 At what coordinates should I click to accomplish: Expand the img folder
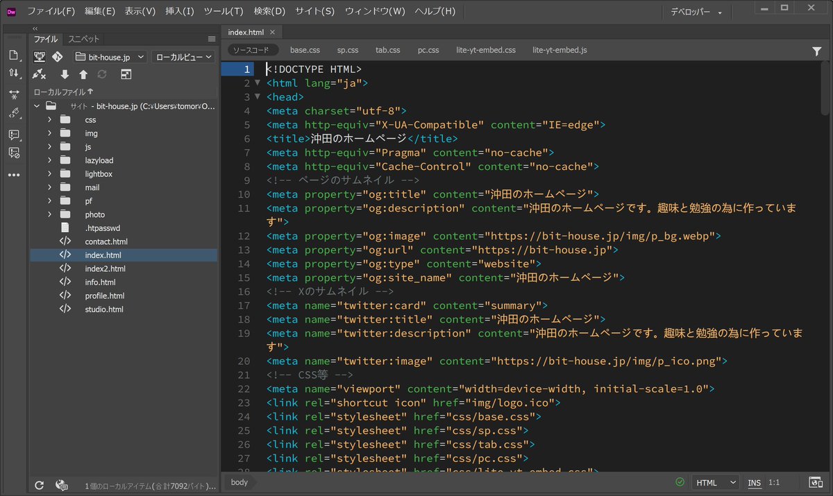point(49,133)
